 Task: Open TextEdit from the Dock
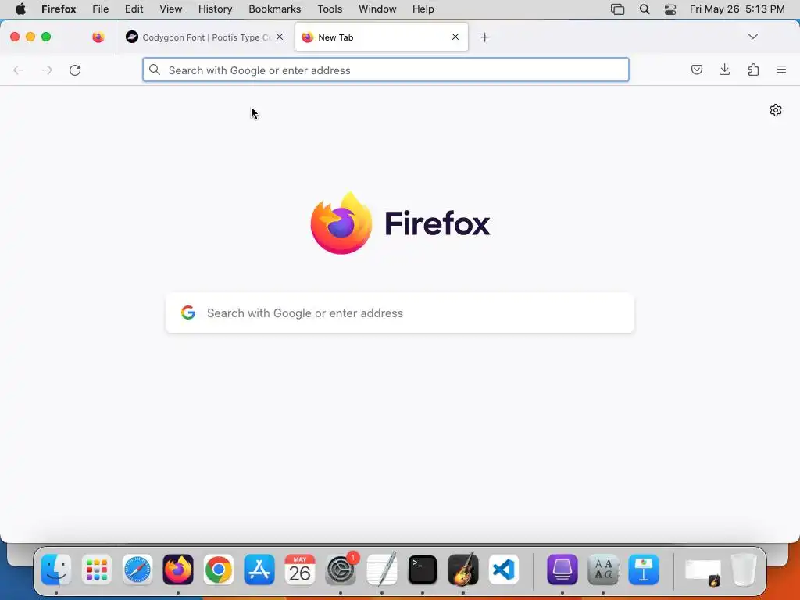pos(381,570)
